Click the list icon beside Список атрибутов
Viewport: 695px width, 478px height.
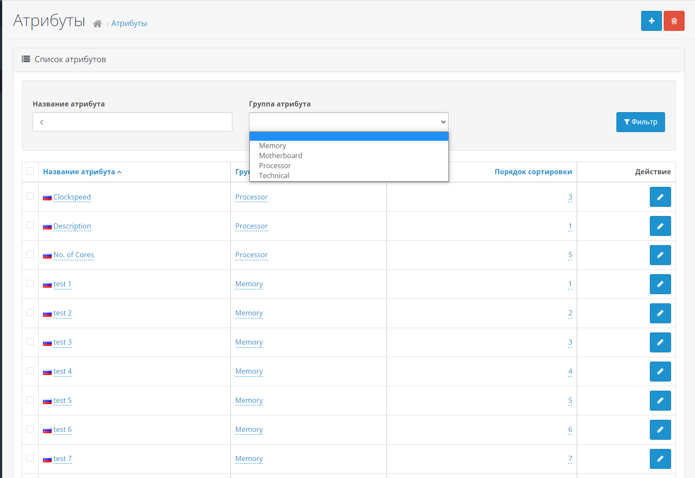click(x=26, y=59)
